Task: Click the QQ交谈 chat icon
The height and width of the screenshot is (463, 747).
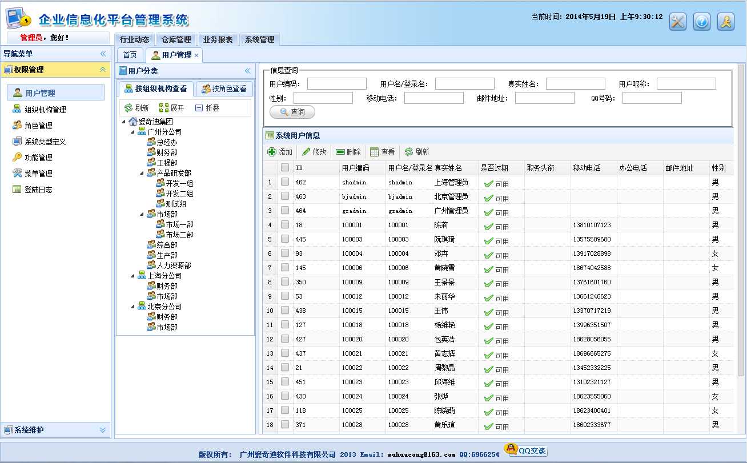Action: (525, 450)
